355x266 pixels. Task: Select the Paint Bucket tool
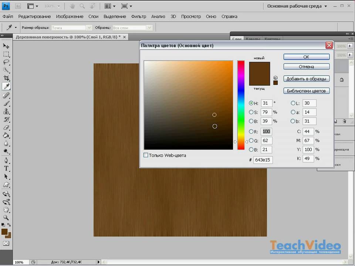(6, 136)
